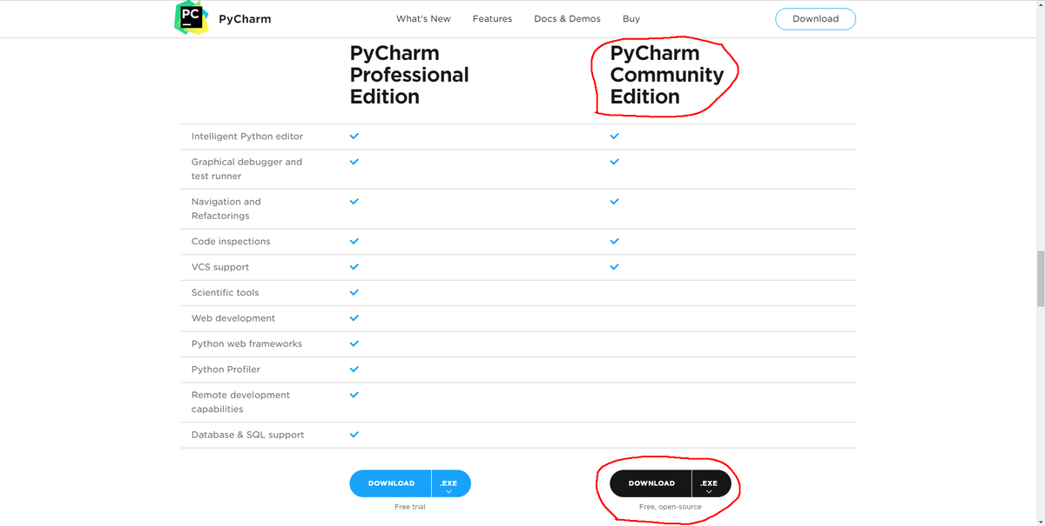Image resolution: width=1045 pixels, height=526 pixels.
Task: Click Professional checkmark for Python Profiler
Action: (354, 370)
